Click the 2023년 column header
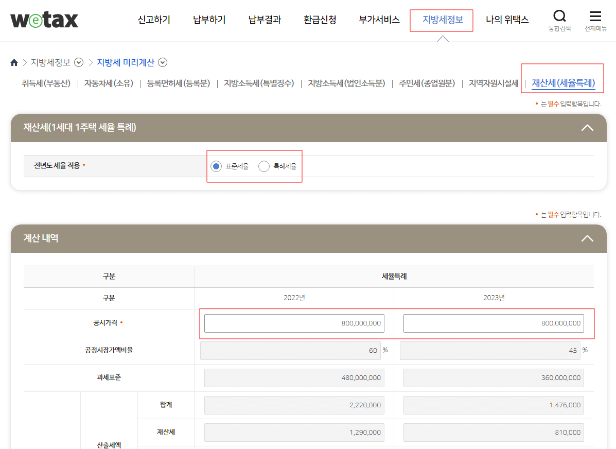 (x=494, y=298)
